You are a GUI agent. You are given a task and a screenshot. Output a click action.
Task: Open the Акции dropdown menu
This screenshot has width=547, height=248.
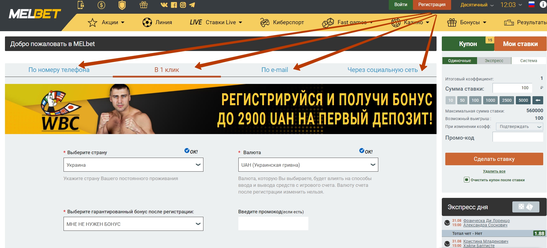click(x=113, y=22)
